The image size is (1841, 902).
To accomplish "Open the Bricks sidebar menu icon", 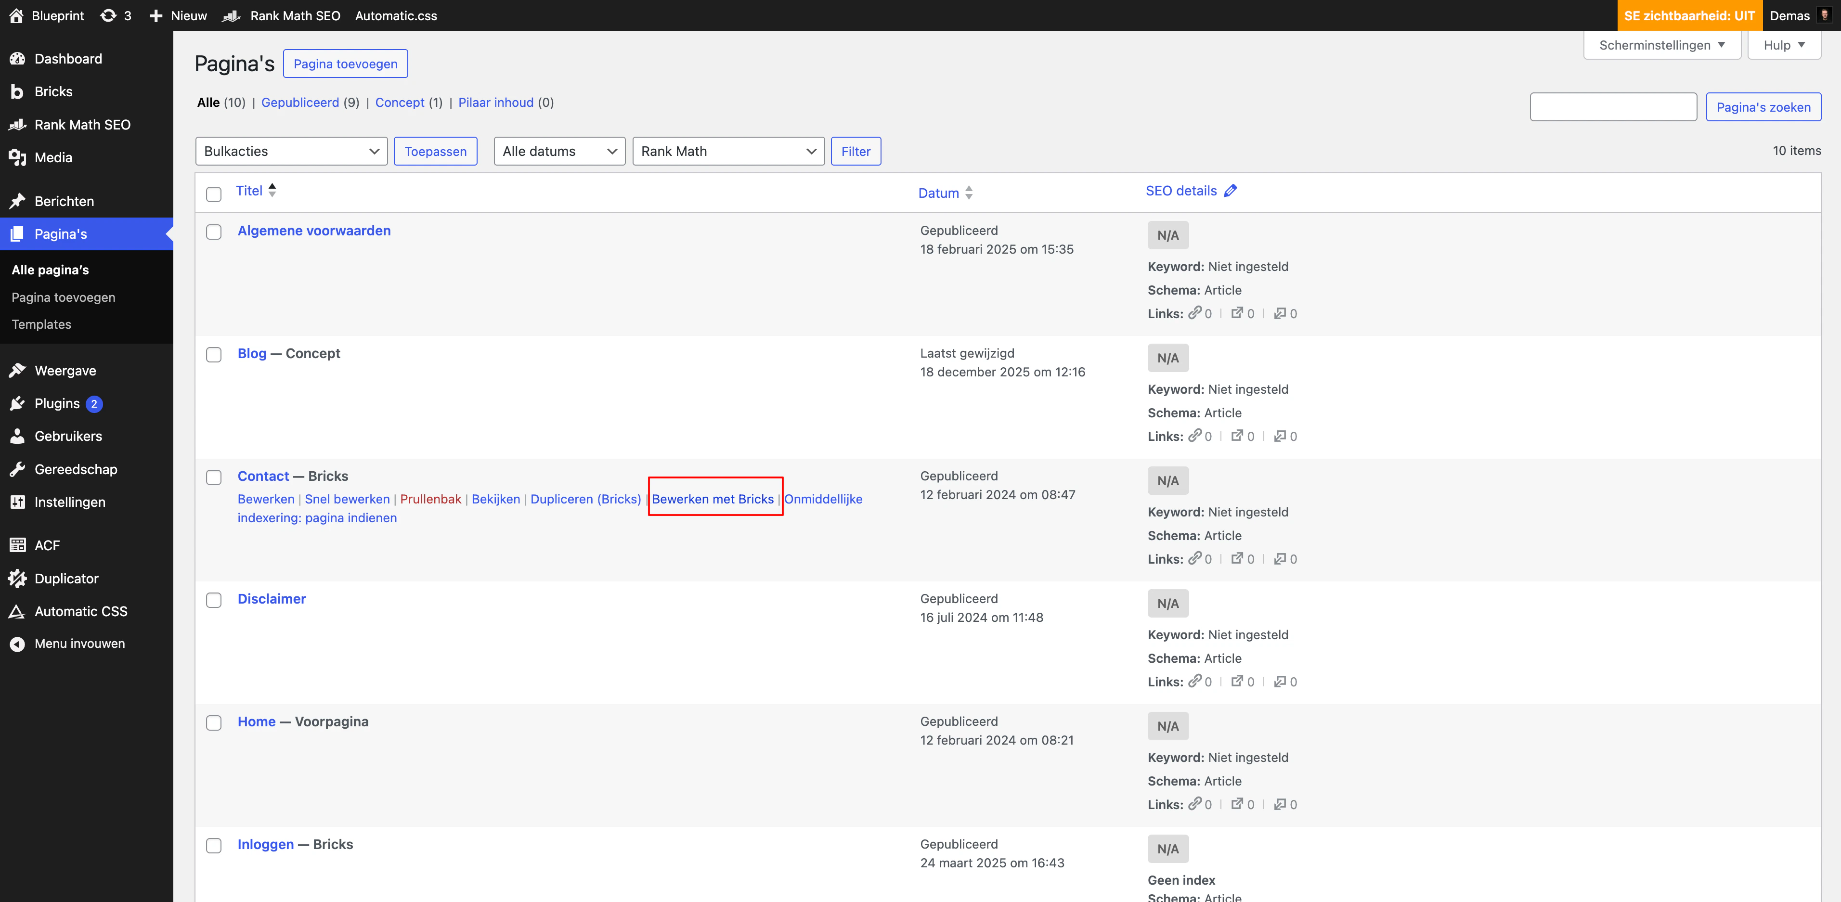I will tap(17, 91).
